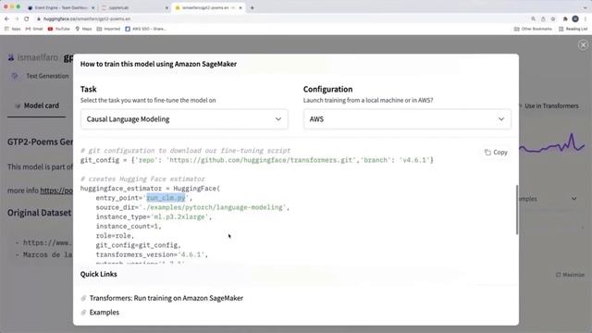The width and height of the screenshot is (592, 333).
Task: Open the zoom magnifier icon in address bar
Action: point(534,18)
